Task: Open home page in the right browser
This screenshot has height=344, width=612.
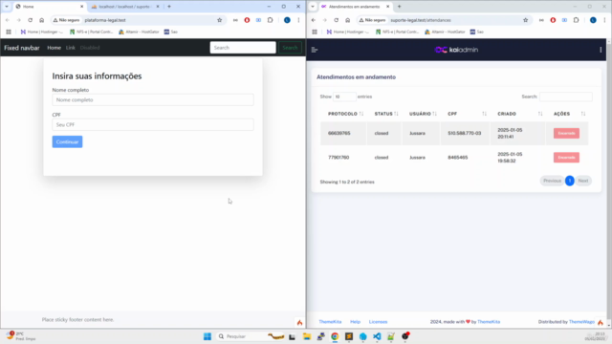Action: click(348, 20)
